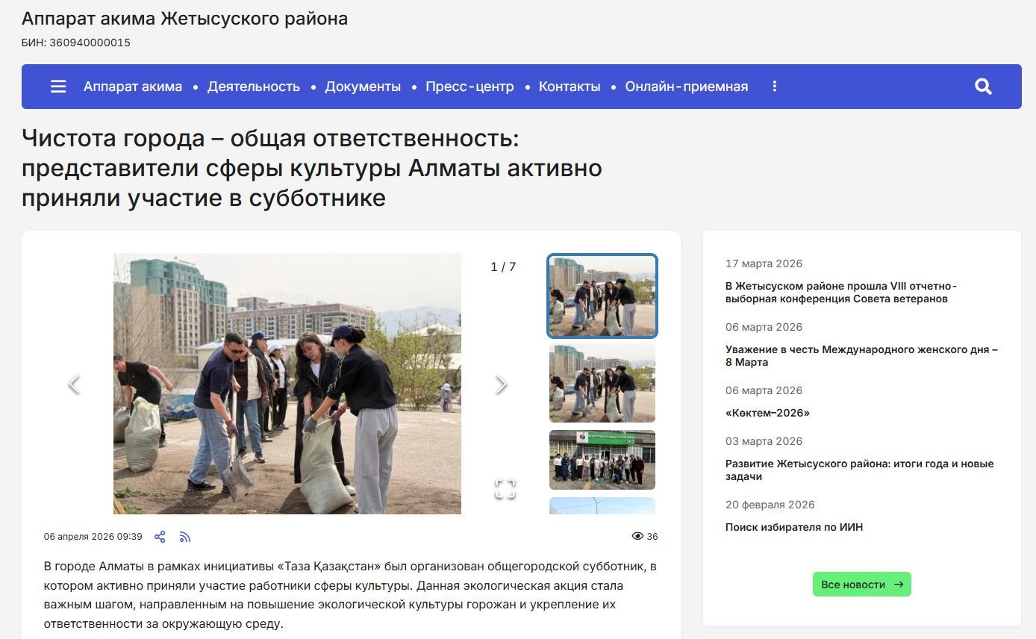1036x639 pixels.
Task: Expand the Пресс-центр menu
Action: (469, 87)
